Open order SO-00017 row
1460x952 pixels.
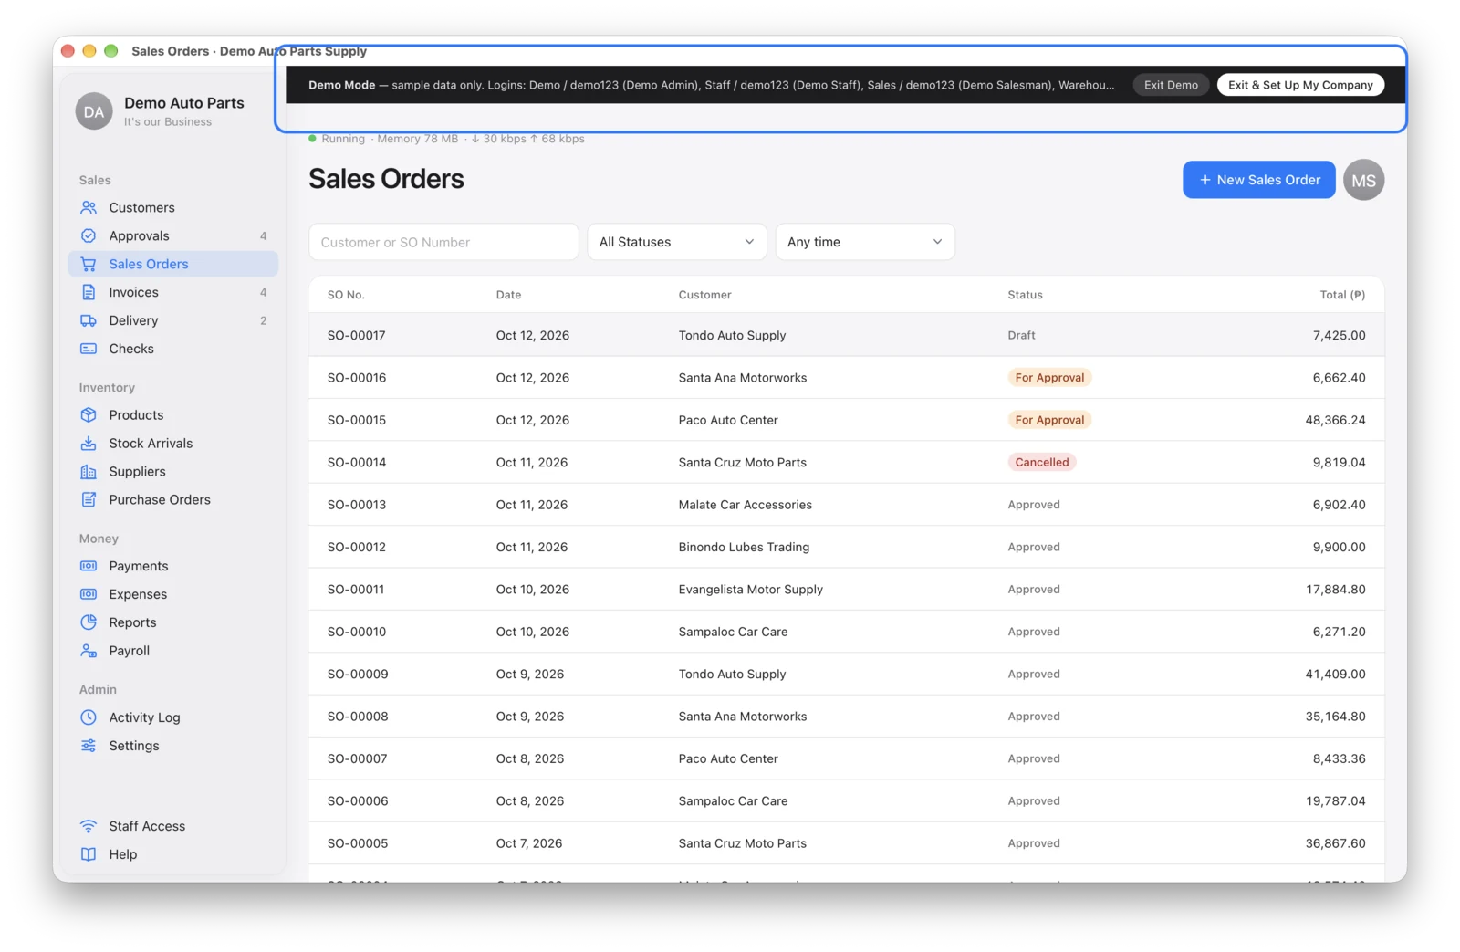click(x=846, y=335)
